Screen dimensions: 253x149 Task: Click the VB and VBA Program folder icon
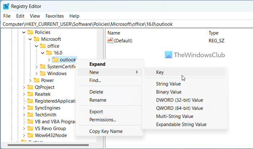click(x=30, y=122)
